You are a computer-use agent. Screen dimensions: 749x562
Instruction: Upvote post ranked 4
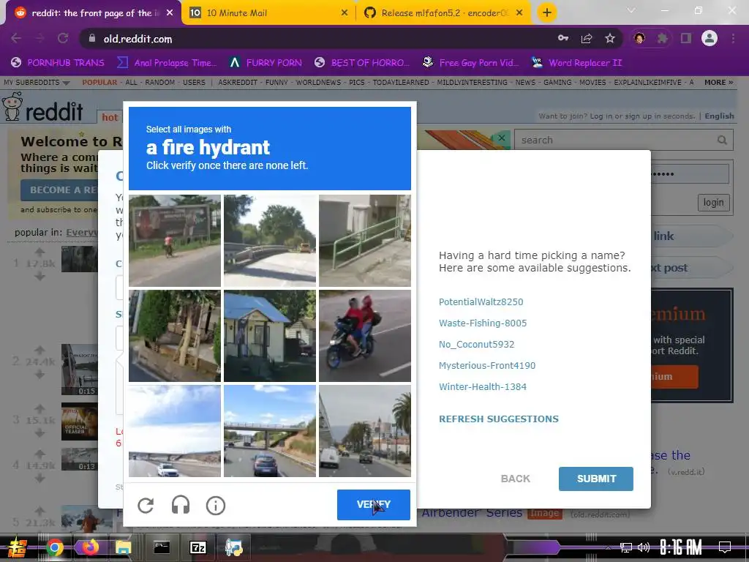coord(39,454)
